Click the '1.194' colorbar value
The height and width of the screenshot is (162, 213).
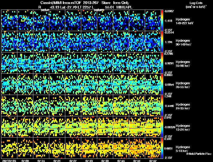pos(169,42)
